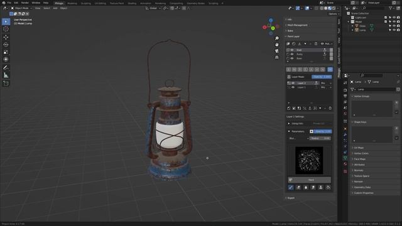The height and width of the screenshot is (226, 402).
Task: Adjust the Layer Mask Opacity slider
Action: pos(322,77)
